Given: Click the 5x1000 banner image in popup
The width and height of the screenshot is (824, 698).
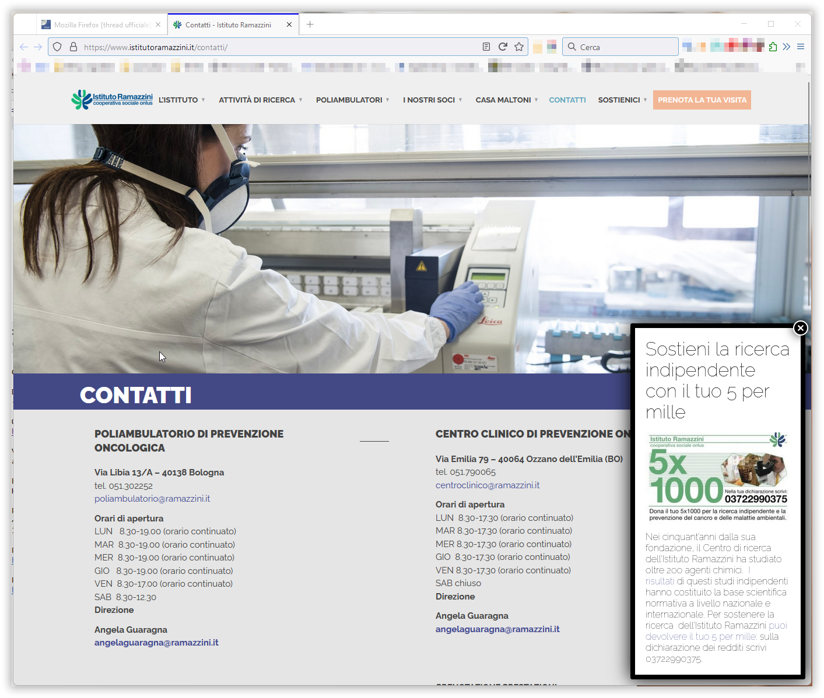Looking at the screenshot, I should tap(718, 477).
